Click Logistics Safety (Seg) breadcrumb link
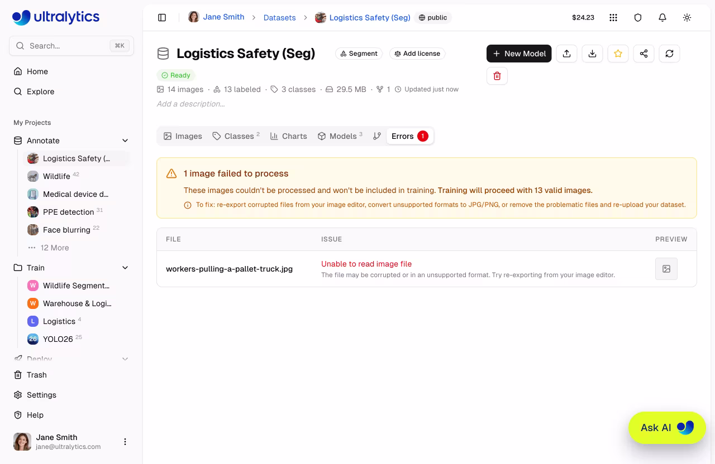The image size is (715, 464). (x=370, y=17)
